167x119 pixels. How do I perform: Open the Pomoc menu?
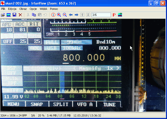(54, 9)
